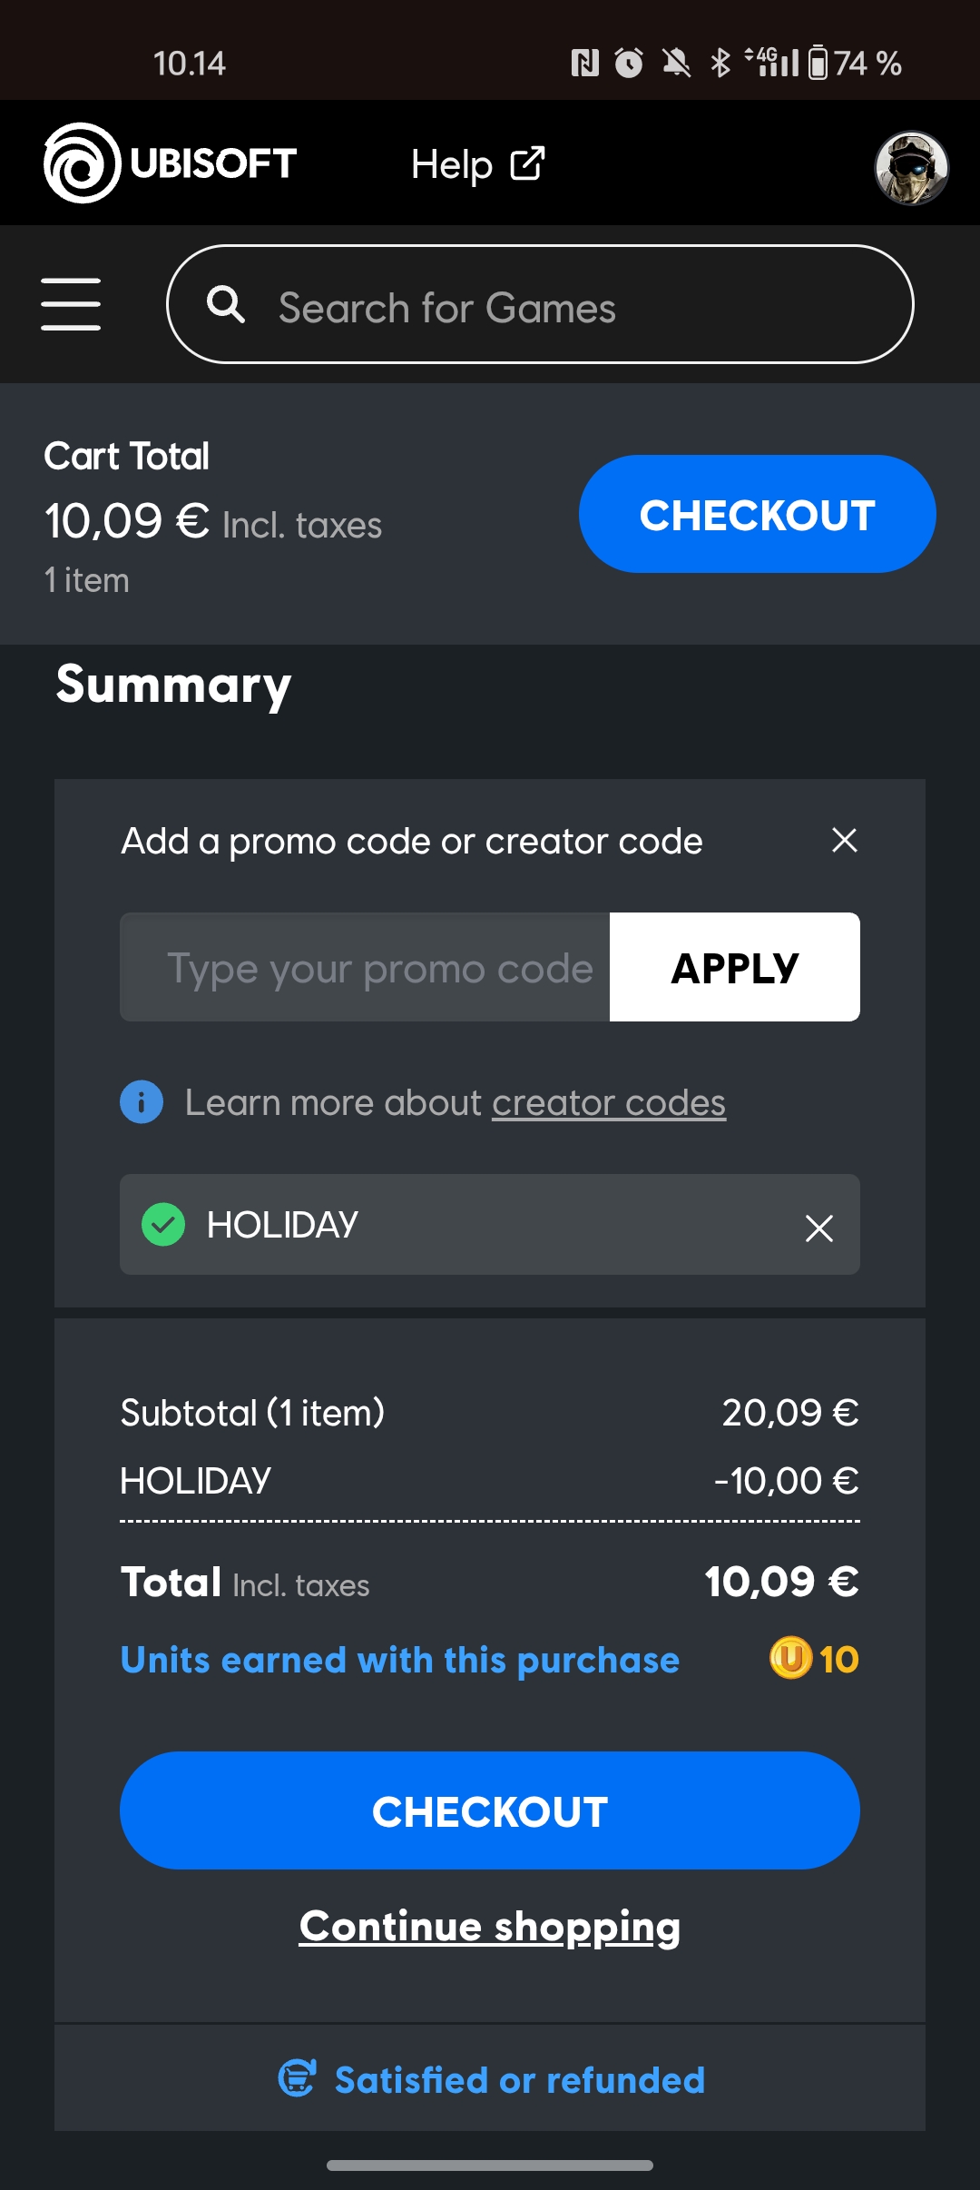
Task: Open the Help menu link
Action: pos(452,165)
